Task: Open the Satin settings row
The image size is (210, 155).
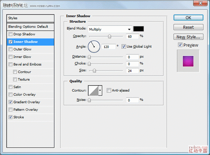Action: coord(30,87)
